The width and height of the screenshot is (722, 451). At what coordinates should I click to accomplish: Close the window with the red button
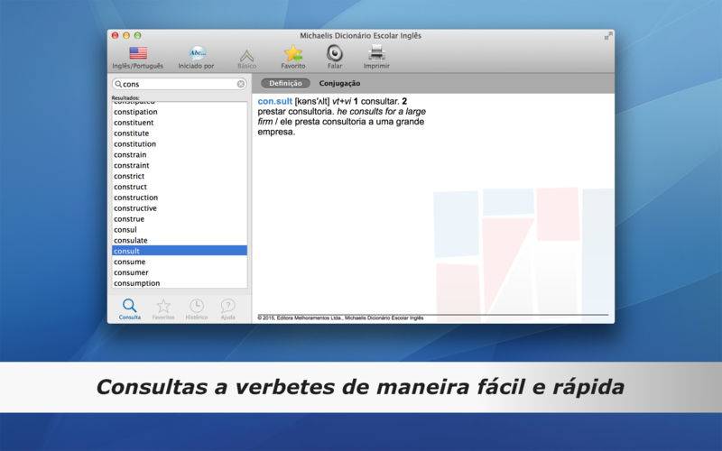(x=116, y=35)
